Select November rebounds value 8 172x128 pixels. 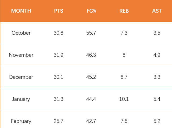(x=124, y=55)
